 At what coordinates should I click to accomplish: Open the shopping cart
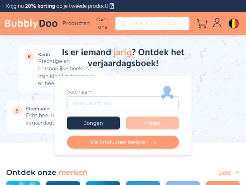[x=202, y=24]
